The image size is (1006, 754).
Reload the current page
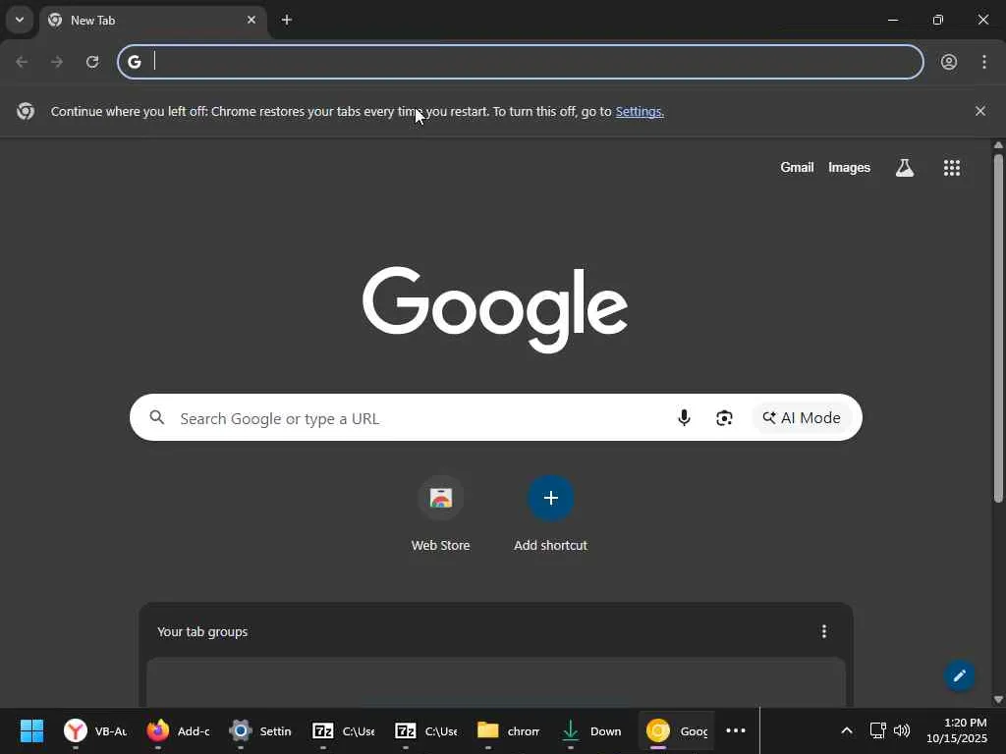pos(92,62)
